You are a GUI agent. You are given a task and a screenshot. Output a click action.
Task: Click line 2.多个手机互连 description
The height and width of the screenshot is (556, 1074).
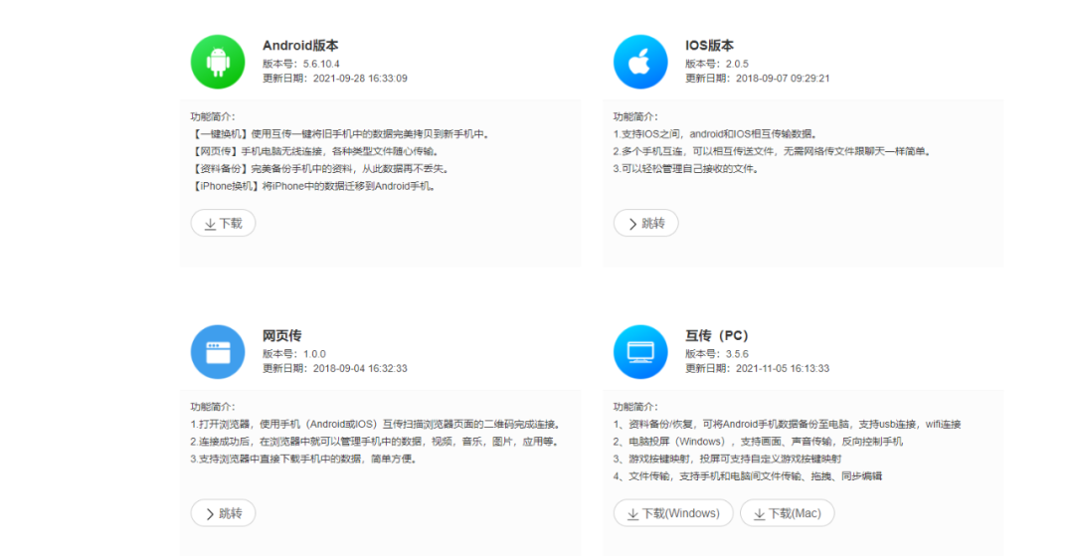tap(774, 151)
